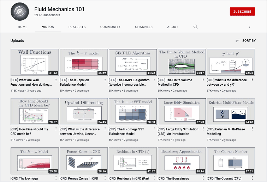Play the Finite Volume Method in CFD thumbnail
The height and width of the screenshot is (182, 267).
[182, 62]
